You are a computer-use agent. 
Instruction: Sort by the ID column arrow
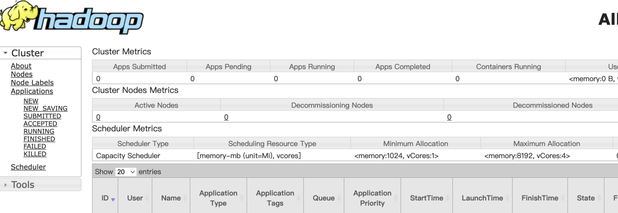coord(113,199)
